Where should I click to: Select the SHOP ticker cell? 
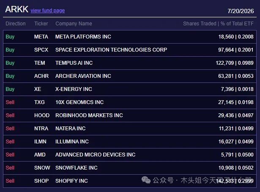click(x=41, y=181)
